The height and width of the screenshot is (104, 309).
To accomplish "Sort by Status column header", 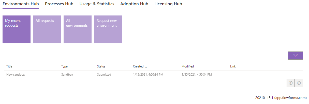I will click(x=101, y=66).
